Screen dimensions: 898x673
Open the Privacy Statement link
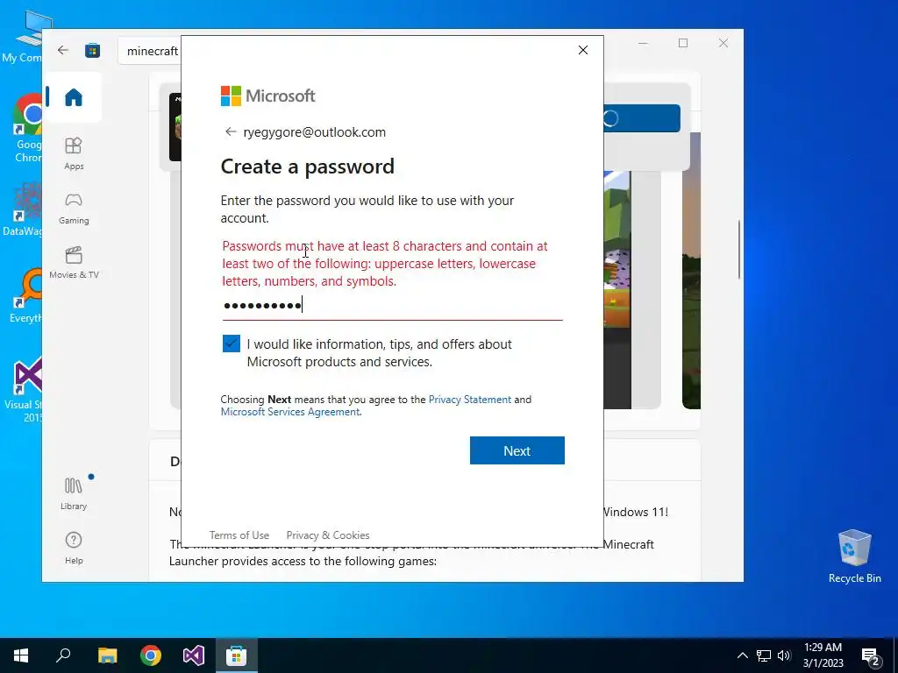[x=470, y=400]
